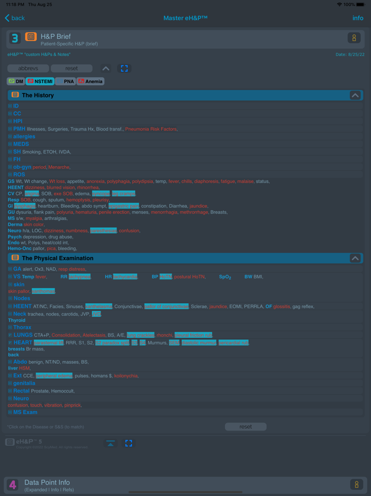Viewport: 371px width, 496px height.
Task: Expand the genitalia row icon
Action: pyautogui.click(x=10, y=383)
